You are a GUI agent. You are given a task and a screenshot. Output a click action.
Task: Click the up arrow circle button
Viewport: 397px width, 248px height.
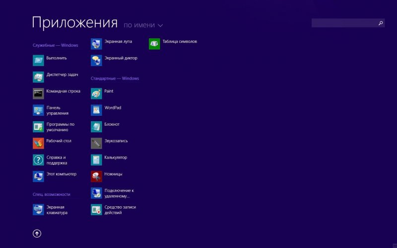pos(37,234)
